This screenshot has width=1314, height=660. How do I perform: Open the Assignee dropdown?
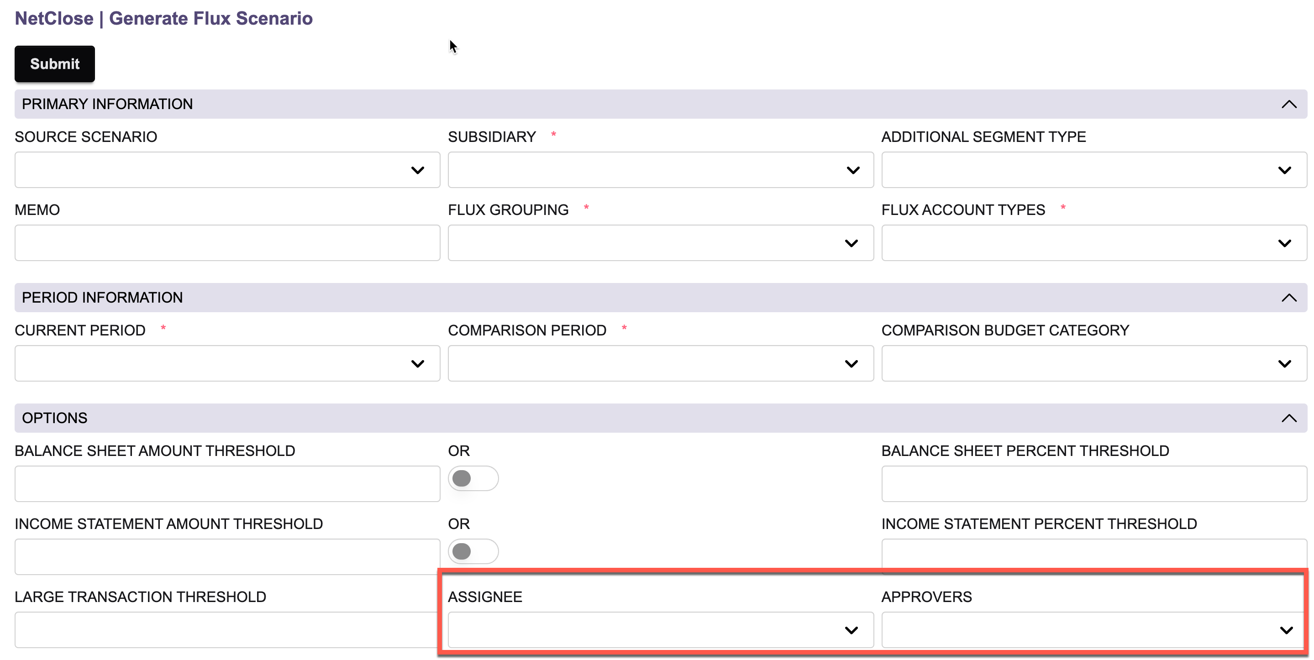[660, 630]
